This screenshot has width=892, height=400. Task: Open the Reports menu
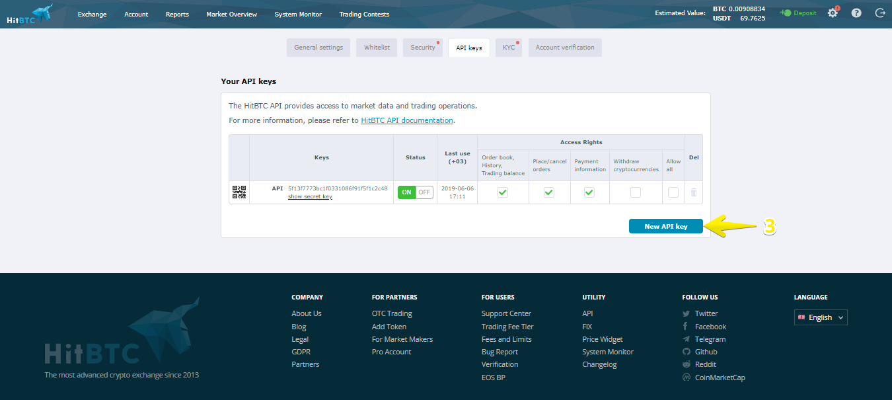(x=177, y=15)
